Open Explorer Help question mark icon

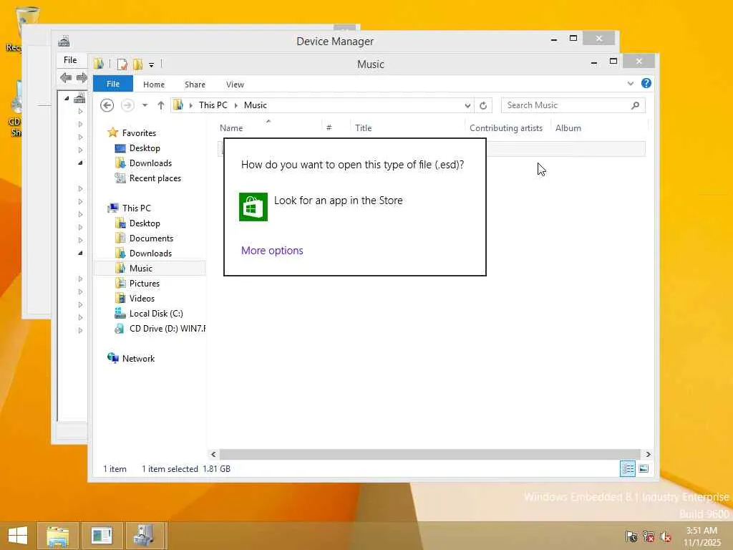pos(646,83)
